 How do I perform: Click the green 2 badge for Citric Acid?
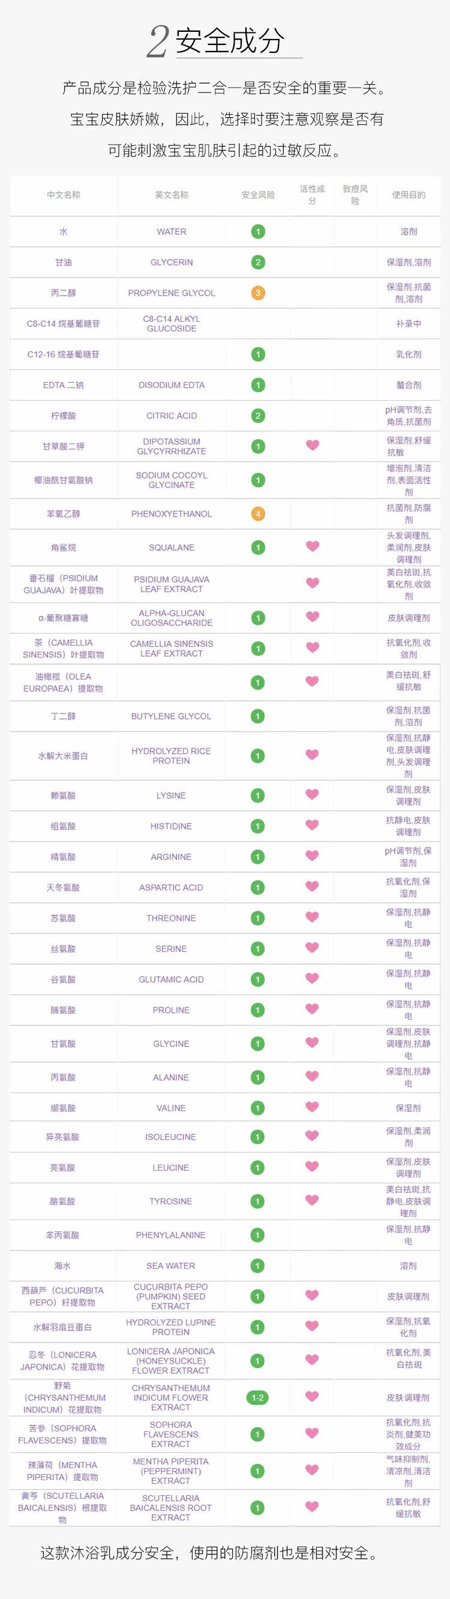tap(258, 416)
